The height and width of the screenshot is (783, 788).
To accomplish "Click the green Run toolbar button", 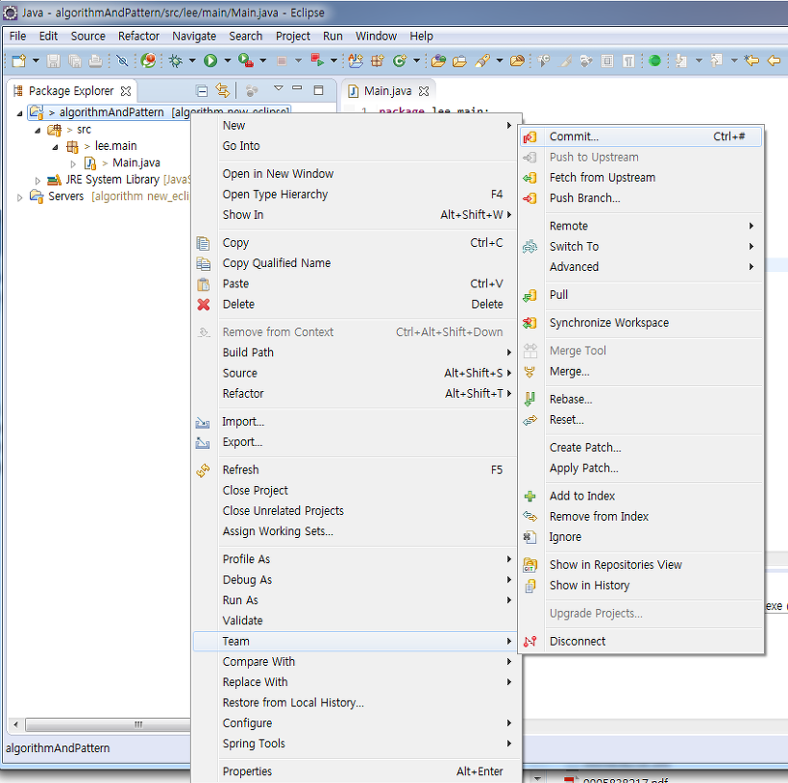I will 210,61.
